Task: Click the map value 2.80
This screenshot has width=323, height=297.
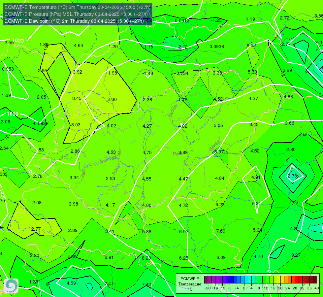Action: [x=291, y=149]
